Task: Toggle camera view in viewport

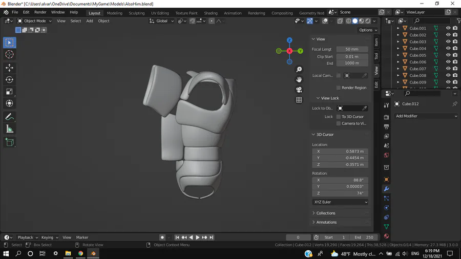Action: (299, 90)
